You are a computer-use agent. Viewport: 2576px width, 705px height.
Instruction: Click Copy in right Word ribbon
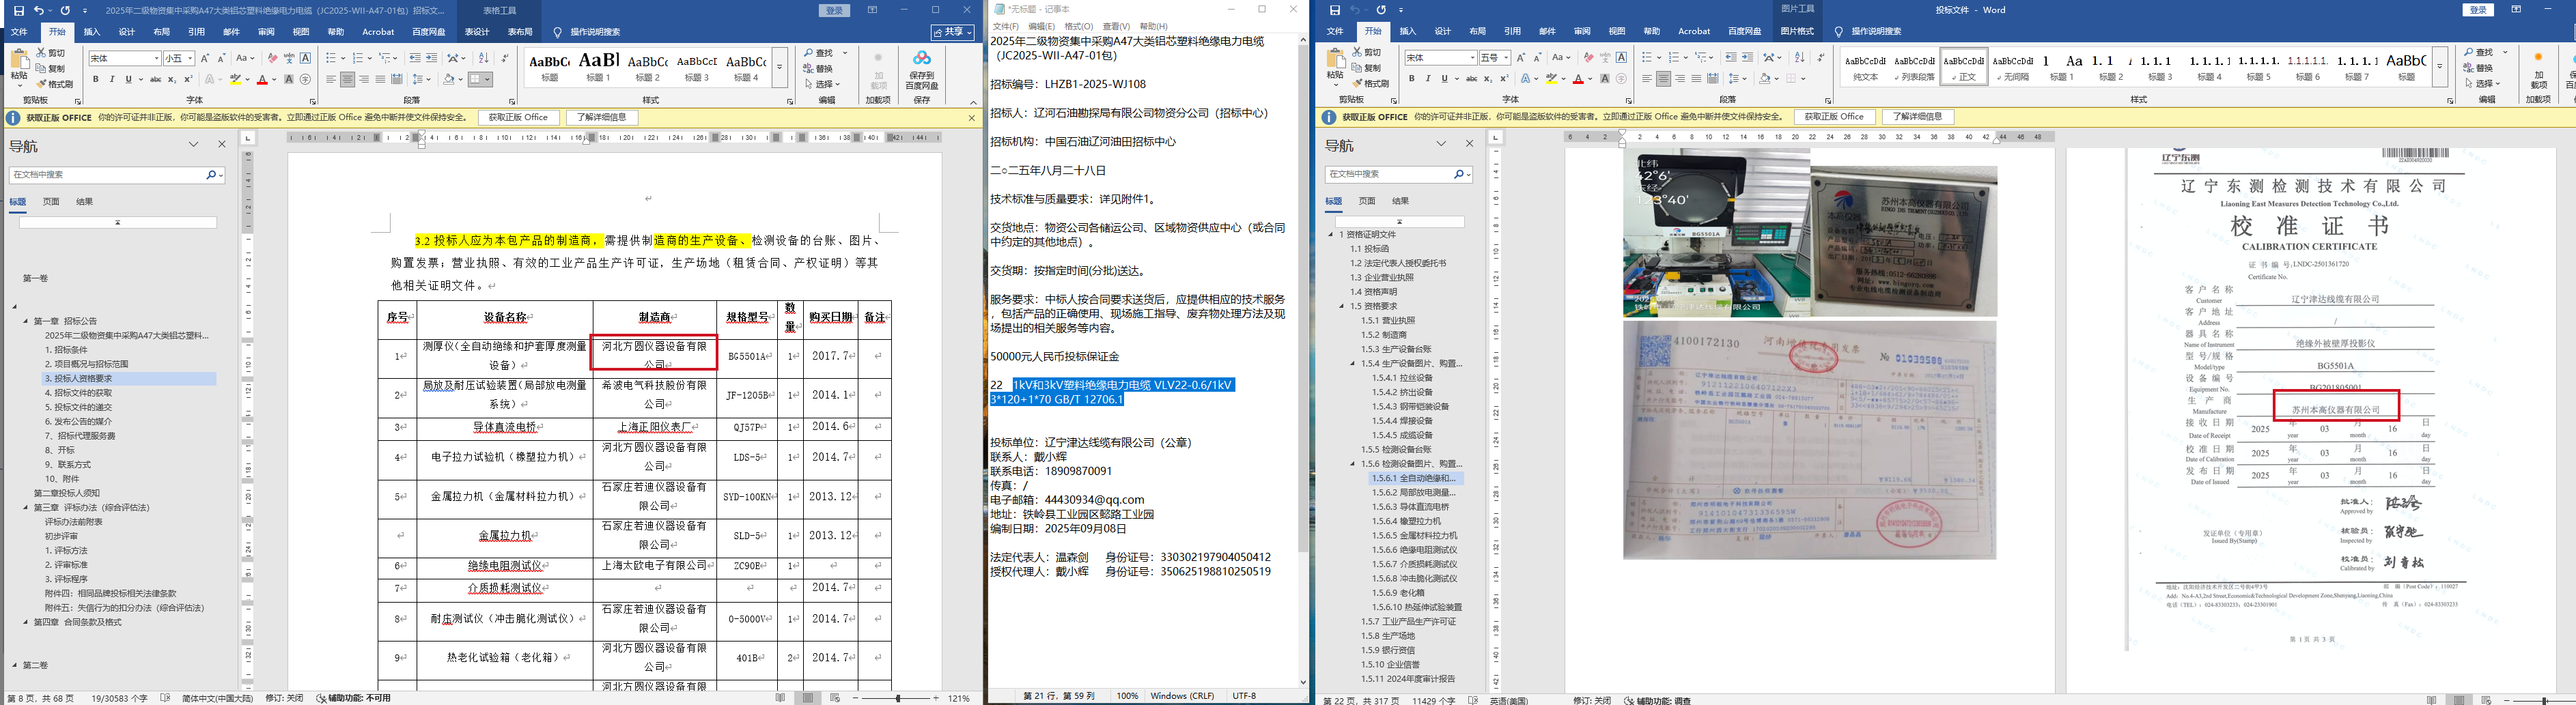1366,68
